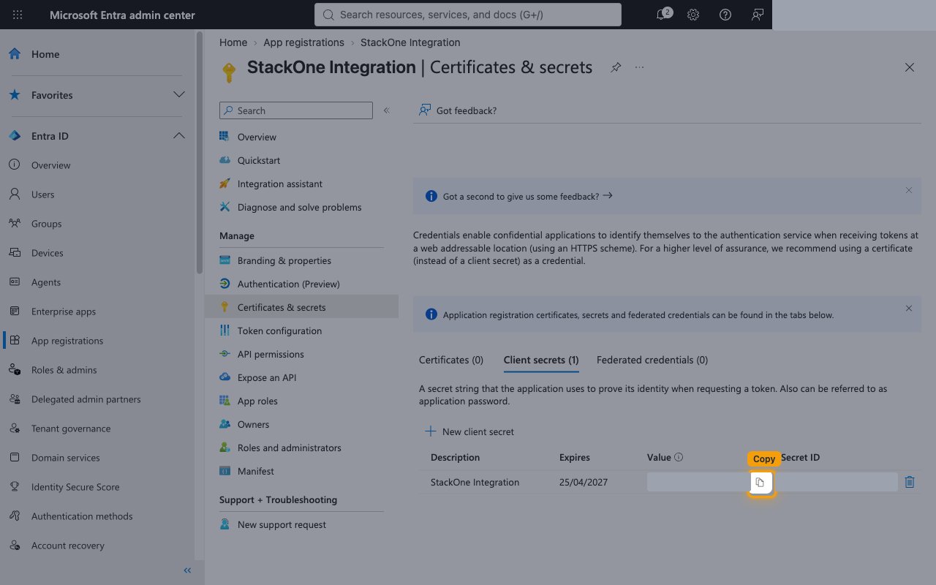Open the notifications bell icon
Image resolution: width=936 pixels, height=585 pixels.
pyautogui.click(x=662, y=15)
